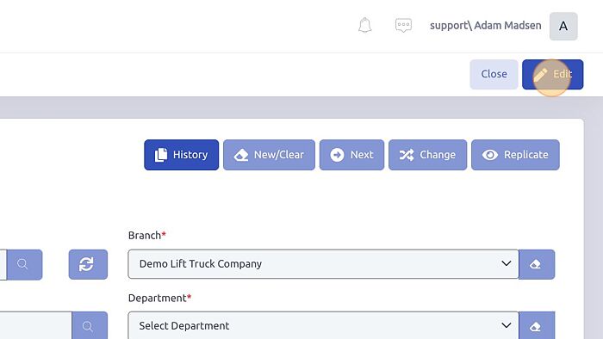The image size is (603, 339).
Task: Open the Branch dropdown showing Demo Lift Truck Company
Action: pos(323,264)
